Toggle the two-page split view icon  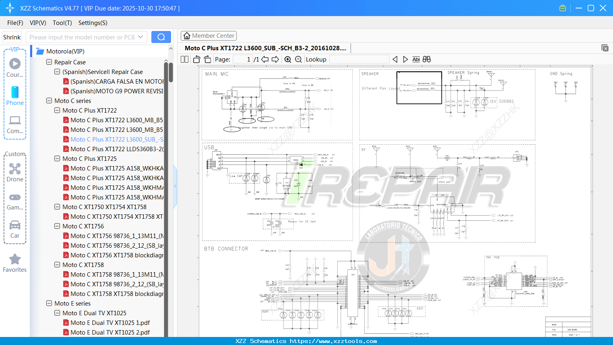(x=185, y=59)
